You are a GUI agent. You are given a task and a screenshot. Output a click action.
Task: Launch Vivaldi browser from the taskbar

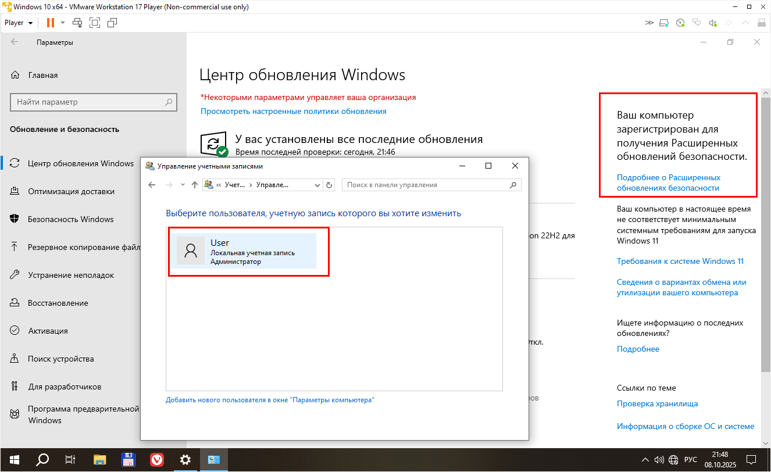156,459
